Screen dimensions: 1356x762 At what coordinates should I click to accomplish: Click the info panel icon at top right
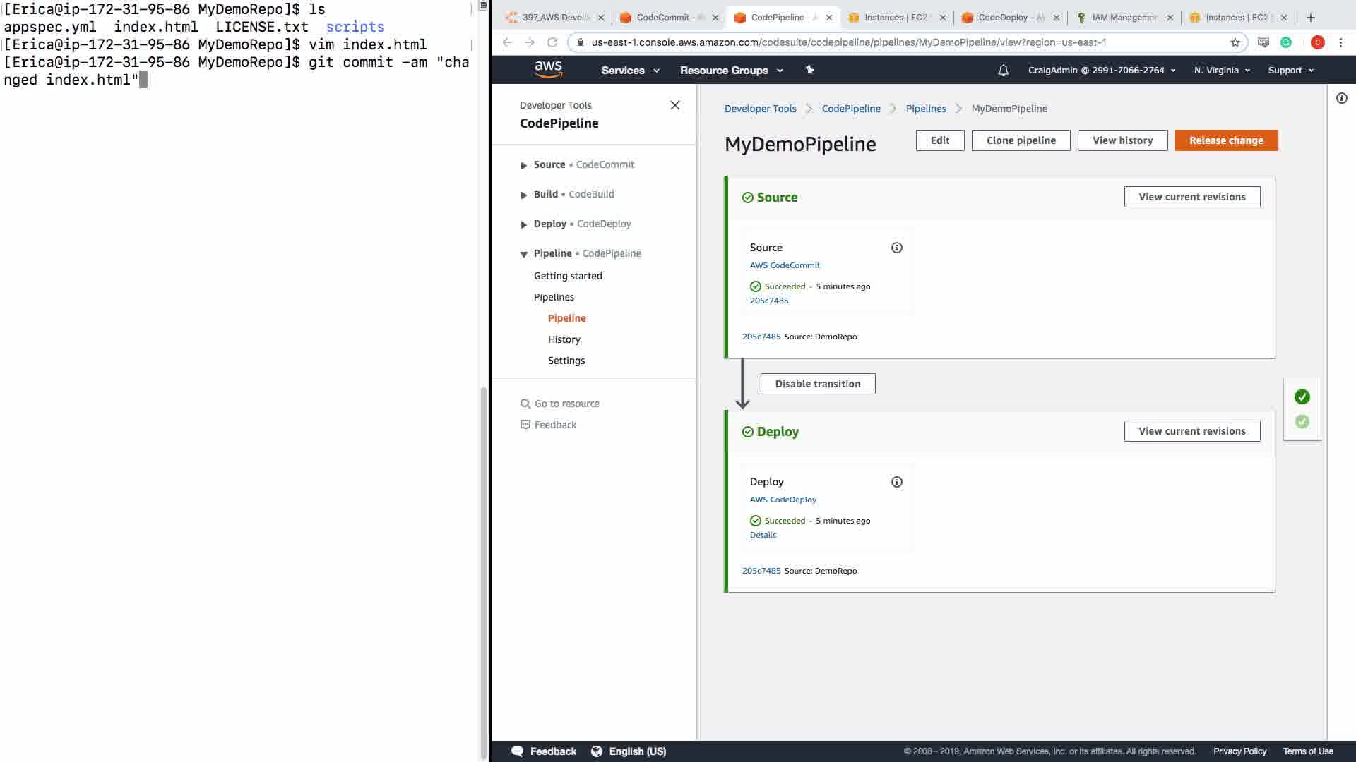(1341, 99)
